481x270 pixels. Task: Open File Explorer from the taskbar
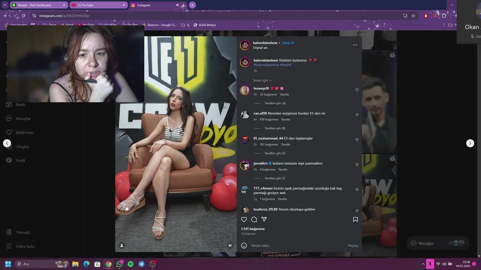point(75,264)
